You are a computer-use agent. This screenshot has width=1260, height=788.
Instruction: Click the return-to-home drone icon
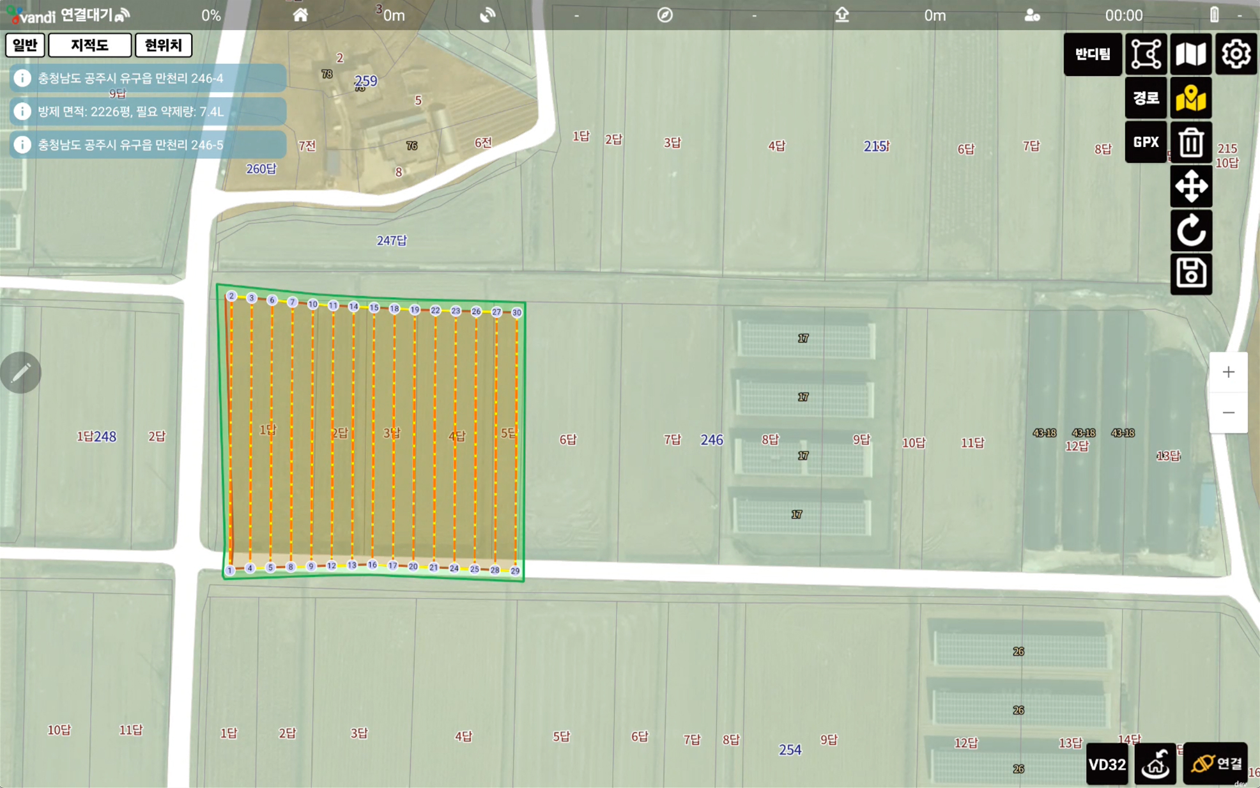point(1155,764)
